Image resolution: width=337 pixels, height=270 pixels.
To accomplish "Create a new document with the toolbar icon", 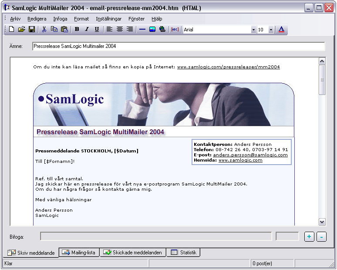I will [x=12, y=29].
